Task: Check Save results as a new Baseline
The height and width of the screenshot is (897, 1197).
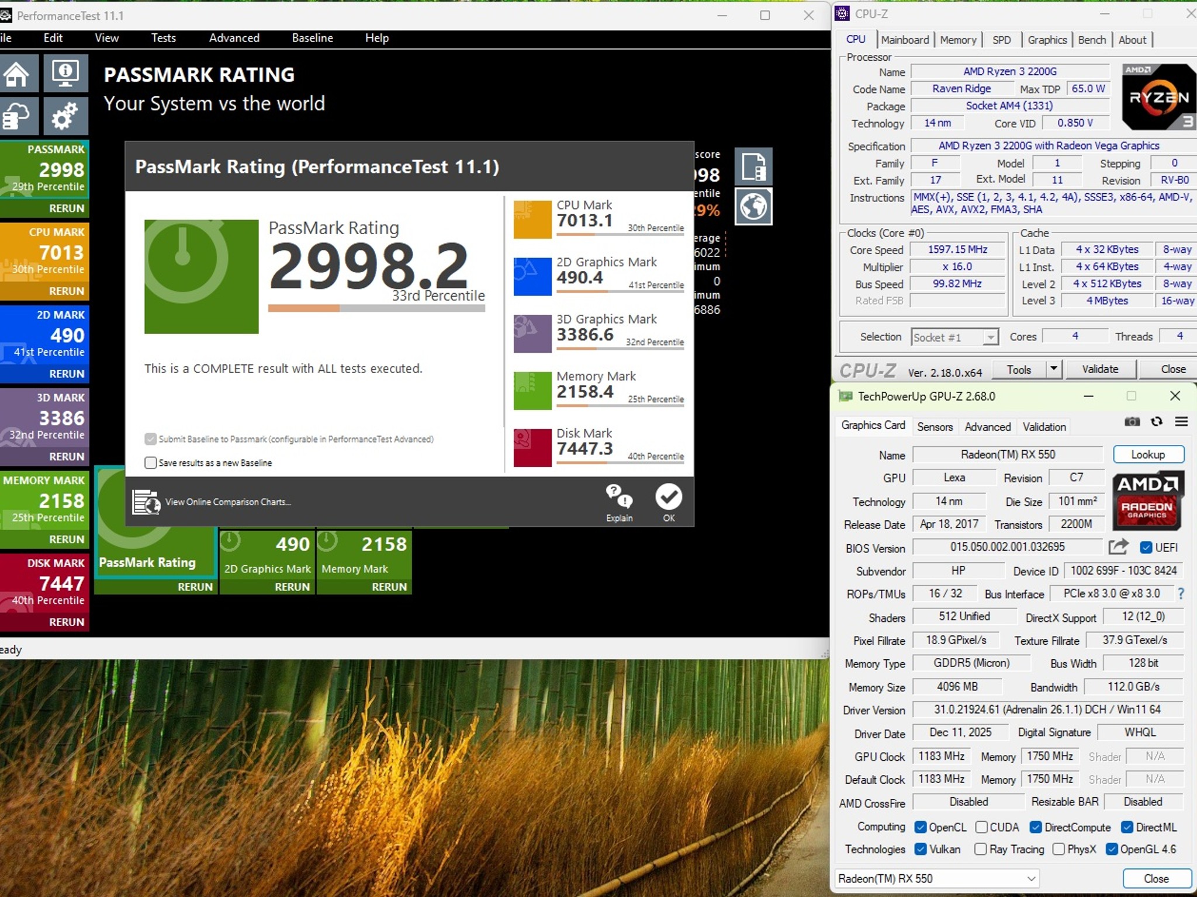Action: click(151, 463)
